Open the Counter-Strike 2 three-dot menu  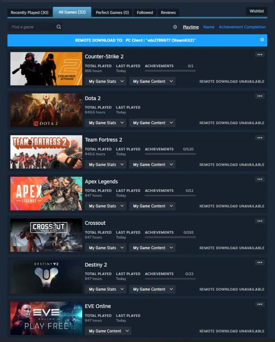tap(260, 55)
